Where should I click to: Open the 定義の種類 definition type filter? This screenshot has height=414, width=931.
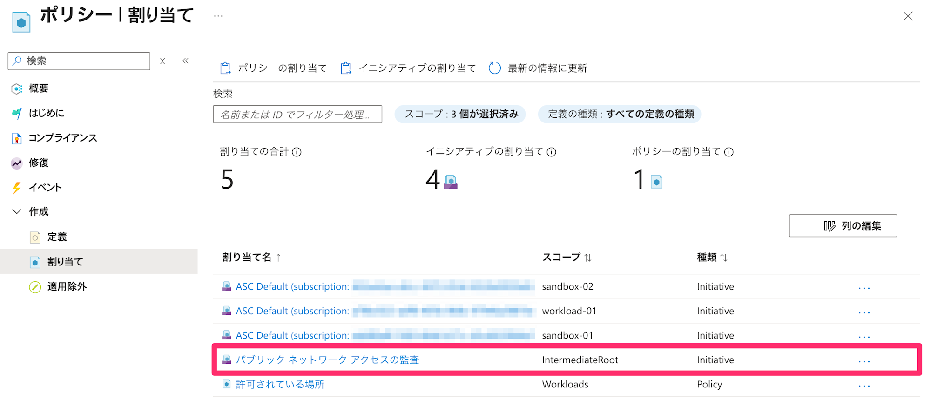point(620,114)
